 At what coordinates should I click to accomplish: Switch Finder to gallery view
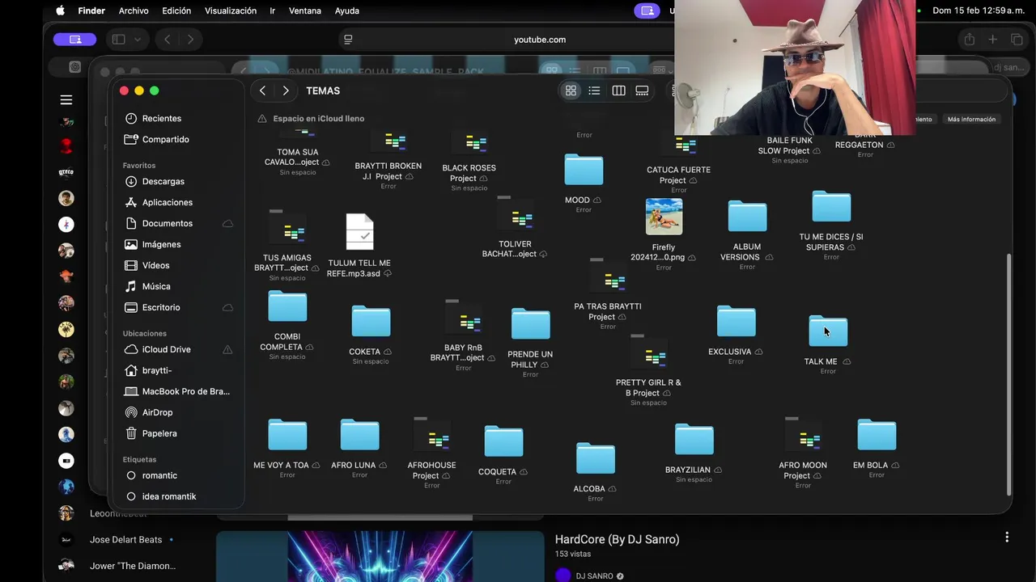tap(642, 91)
